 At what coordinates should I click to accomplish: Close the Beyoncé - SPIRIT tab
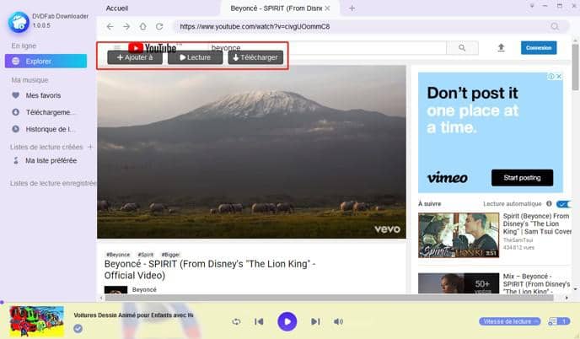coord(327,8)
